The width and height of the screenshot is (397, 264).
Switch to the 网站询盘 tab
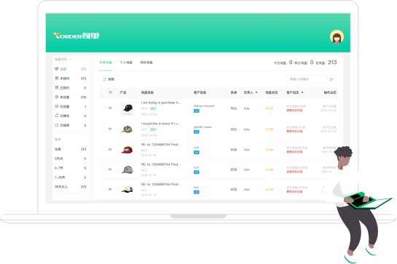146,63
